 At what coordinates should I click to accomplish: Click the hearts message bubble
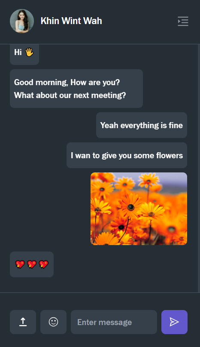coord(32,264)
